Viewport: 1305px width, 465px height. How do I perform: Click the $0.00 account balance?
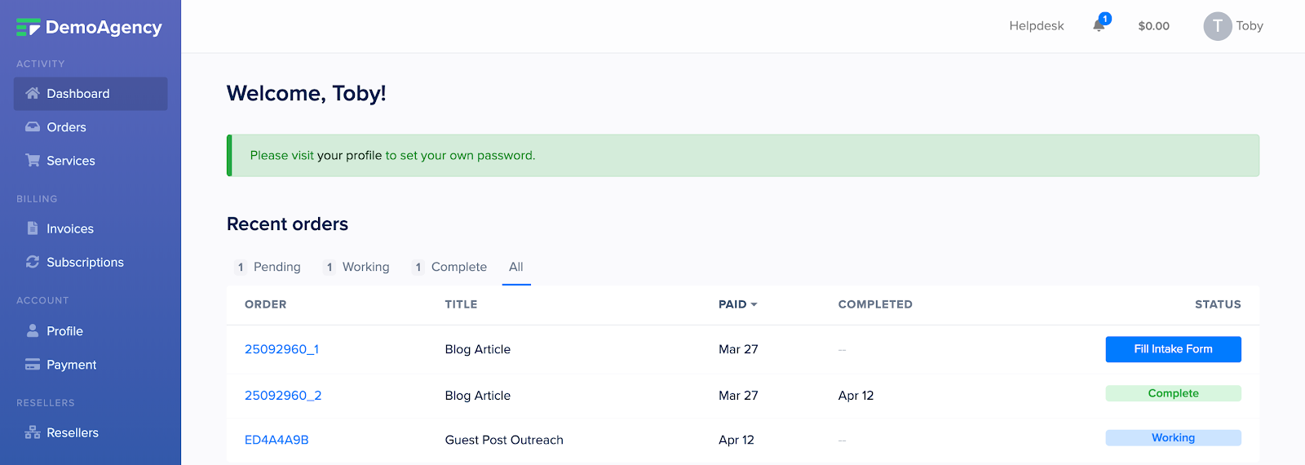[x=1154, y=26]
